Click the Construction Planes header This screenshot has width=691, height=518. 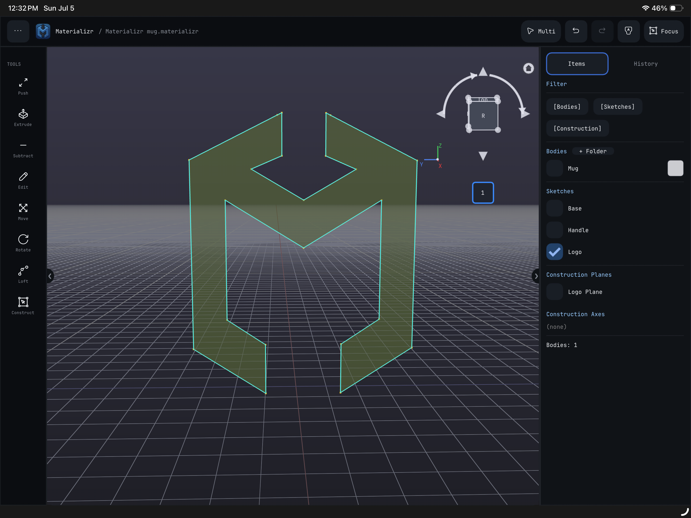pyautogui.click(x=579, y=275)
